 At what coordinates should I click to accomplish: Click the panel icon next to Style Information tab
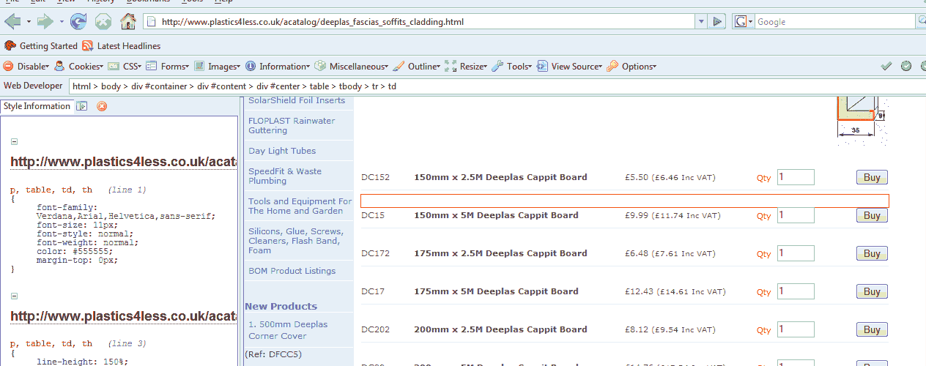[83, 106]
